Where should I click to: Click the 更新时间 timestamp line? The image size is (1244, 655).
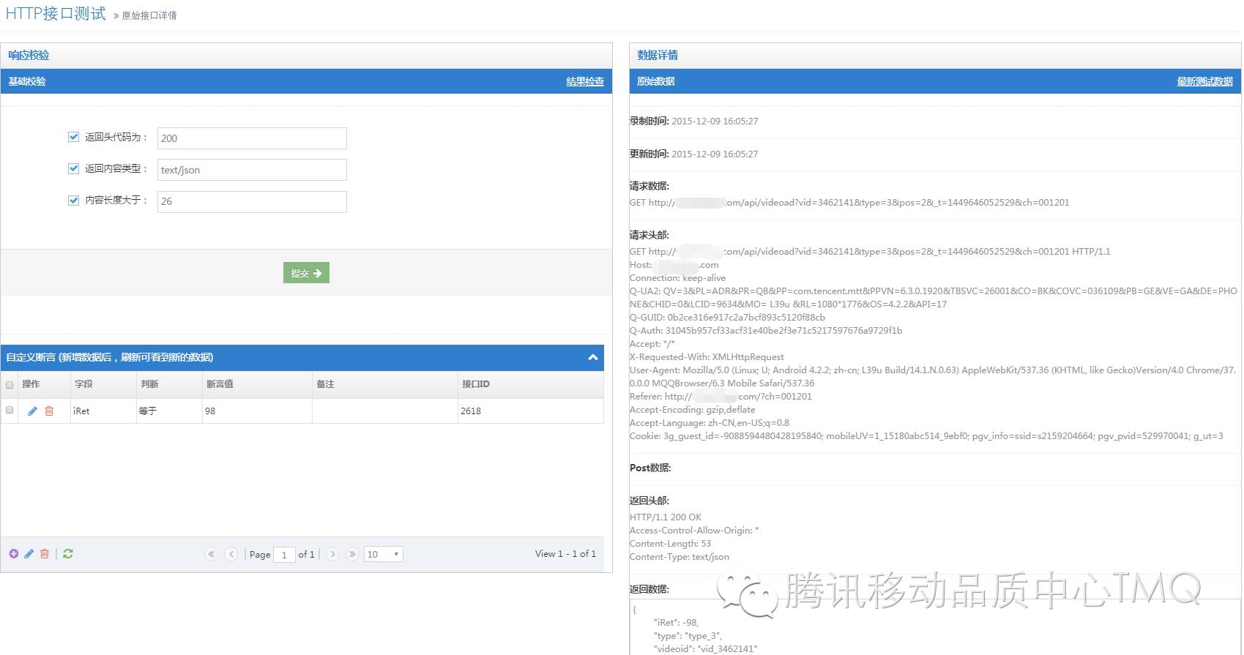coord(694,154)
